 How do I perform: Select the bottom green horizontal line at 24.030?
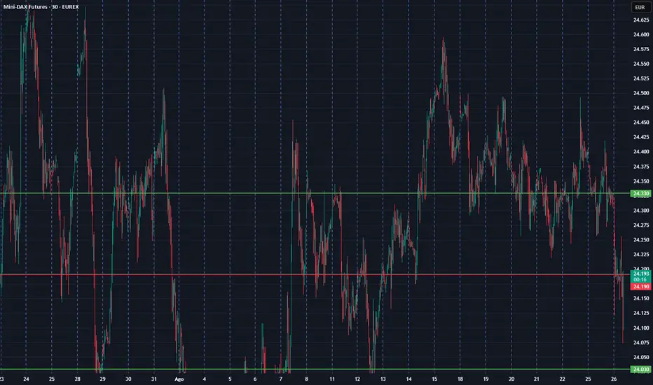(315, 369)
